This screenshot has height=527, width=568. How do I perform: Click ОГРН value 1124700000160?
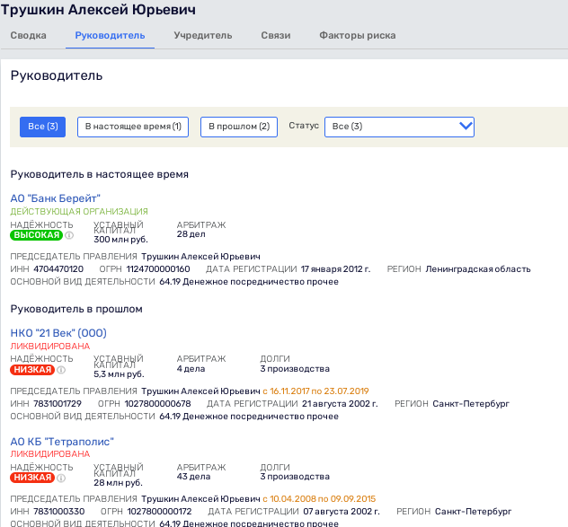tap(158, 269)
